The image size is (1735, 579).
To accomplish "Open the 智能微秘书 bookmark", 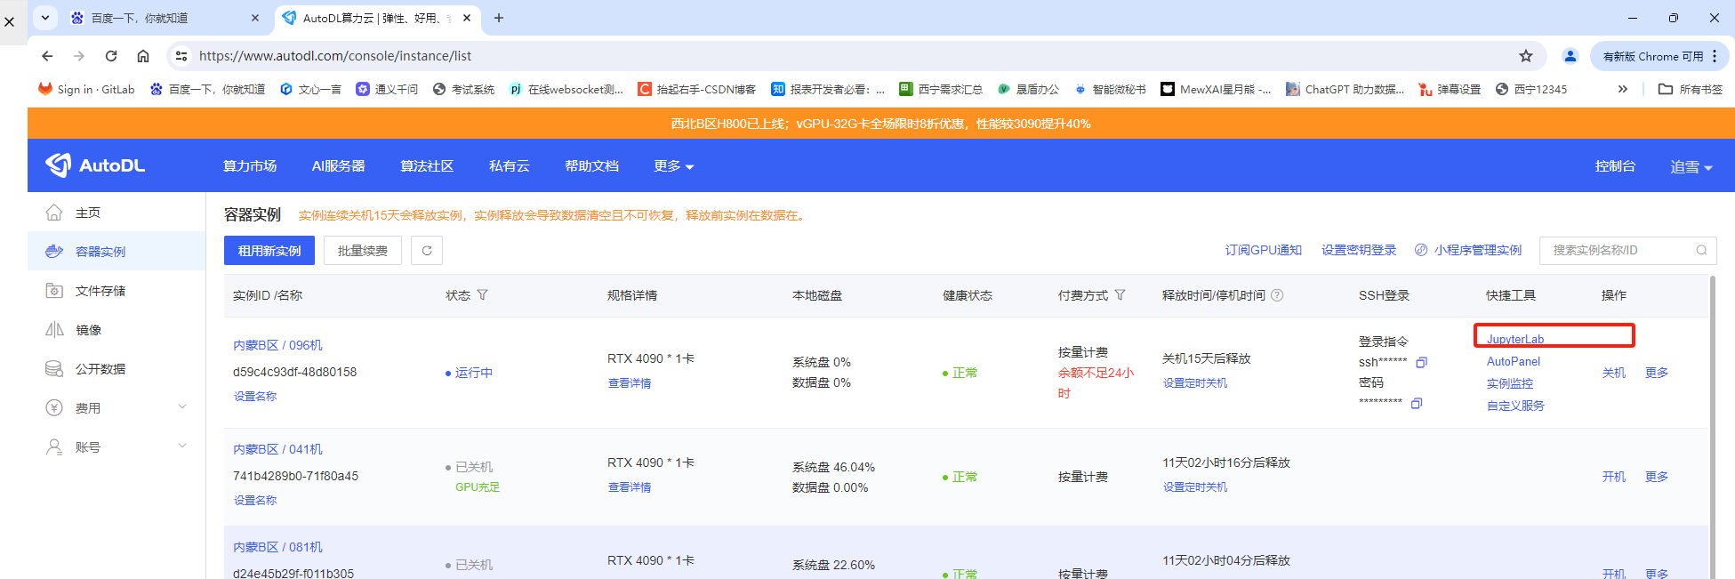I will (x=1110, y=89).
